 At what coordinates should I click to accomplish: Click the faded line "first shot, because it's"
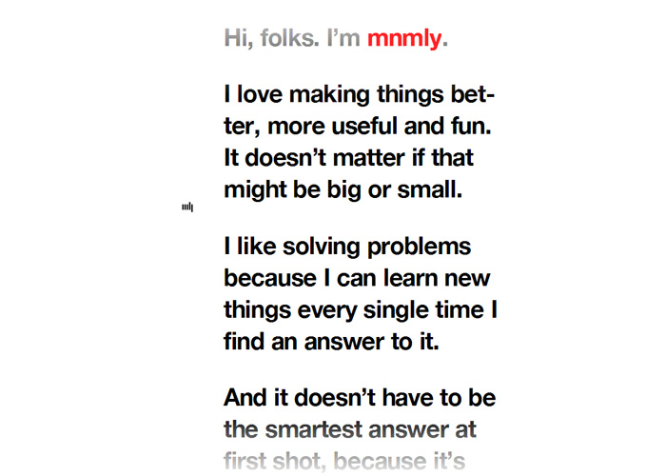point(344,462)
